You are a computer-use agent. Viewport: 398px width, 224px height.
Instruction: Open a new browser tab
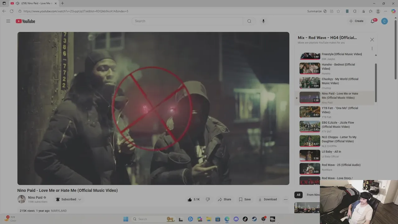(x=62, y=3)
